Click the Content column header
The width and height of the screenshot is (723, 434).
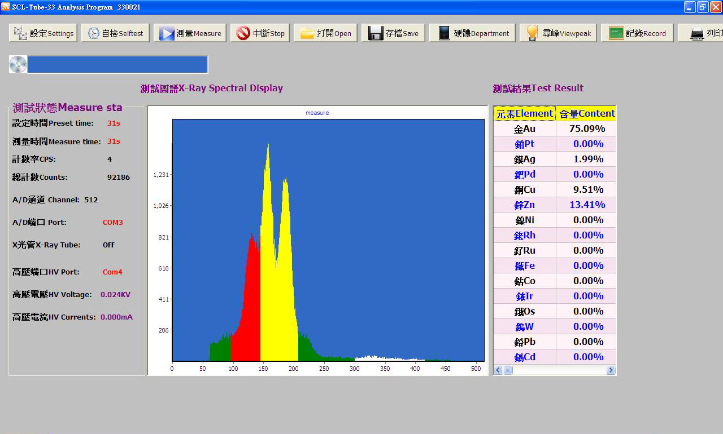(x=586, y=113)
